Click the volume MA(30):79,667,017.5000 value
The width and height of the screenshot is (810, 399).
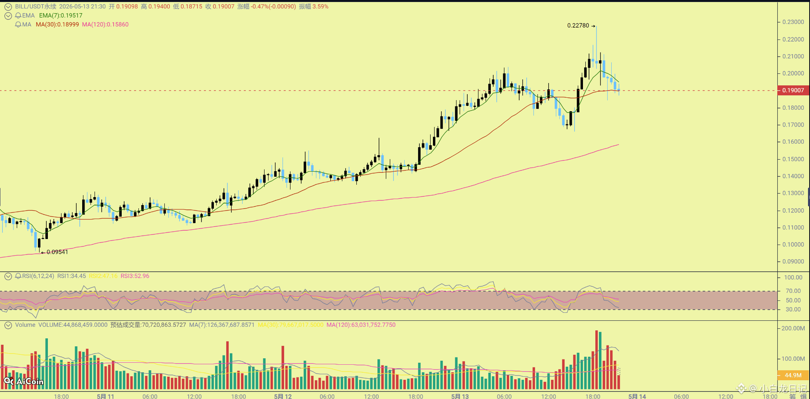click(290, 325)
